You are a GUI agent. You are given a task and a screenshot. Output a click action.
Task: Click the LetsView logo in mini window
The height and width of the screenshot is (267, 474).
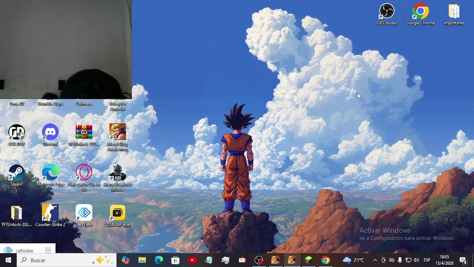[8, 251]
